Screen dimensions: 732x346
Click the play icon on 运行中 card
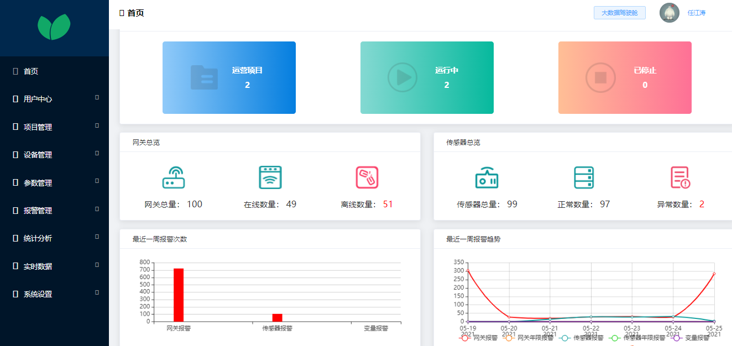(x=402, y=77)
